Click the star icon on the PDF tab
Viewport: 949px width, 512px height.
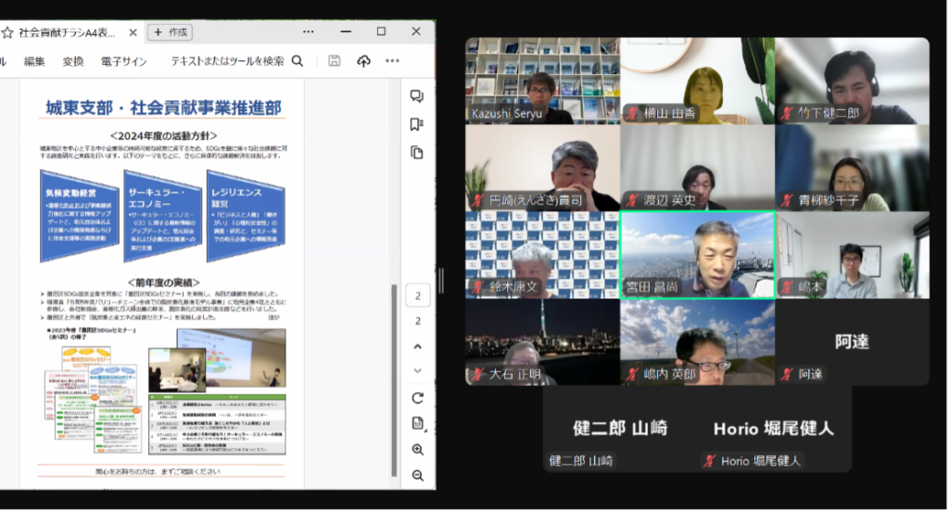[x=7, y=32]
